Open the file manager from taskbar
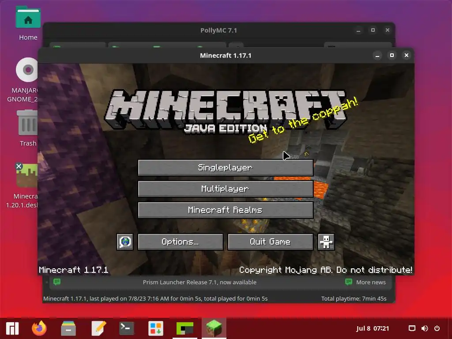Screen dimensions: 452x339 [68, 328]
